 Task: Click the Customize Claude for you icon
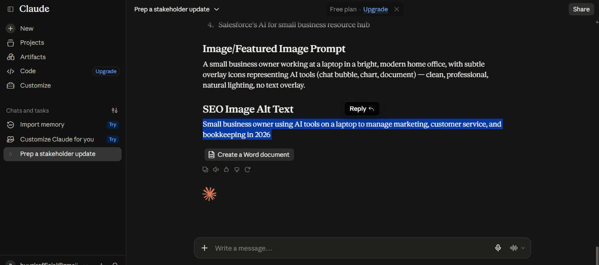(11, 139)
